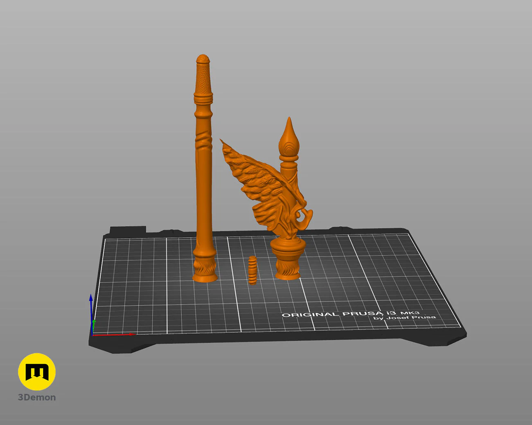Select the small threaded connector pin
Viewport: 532px width, 425px height.
click(252, 270)
